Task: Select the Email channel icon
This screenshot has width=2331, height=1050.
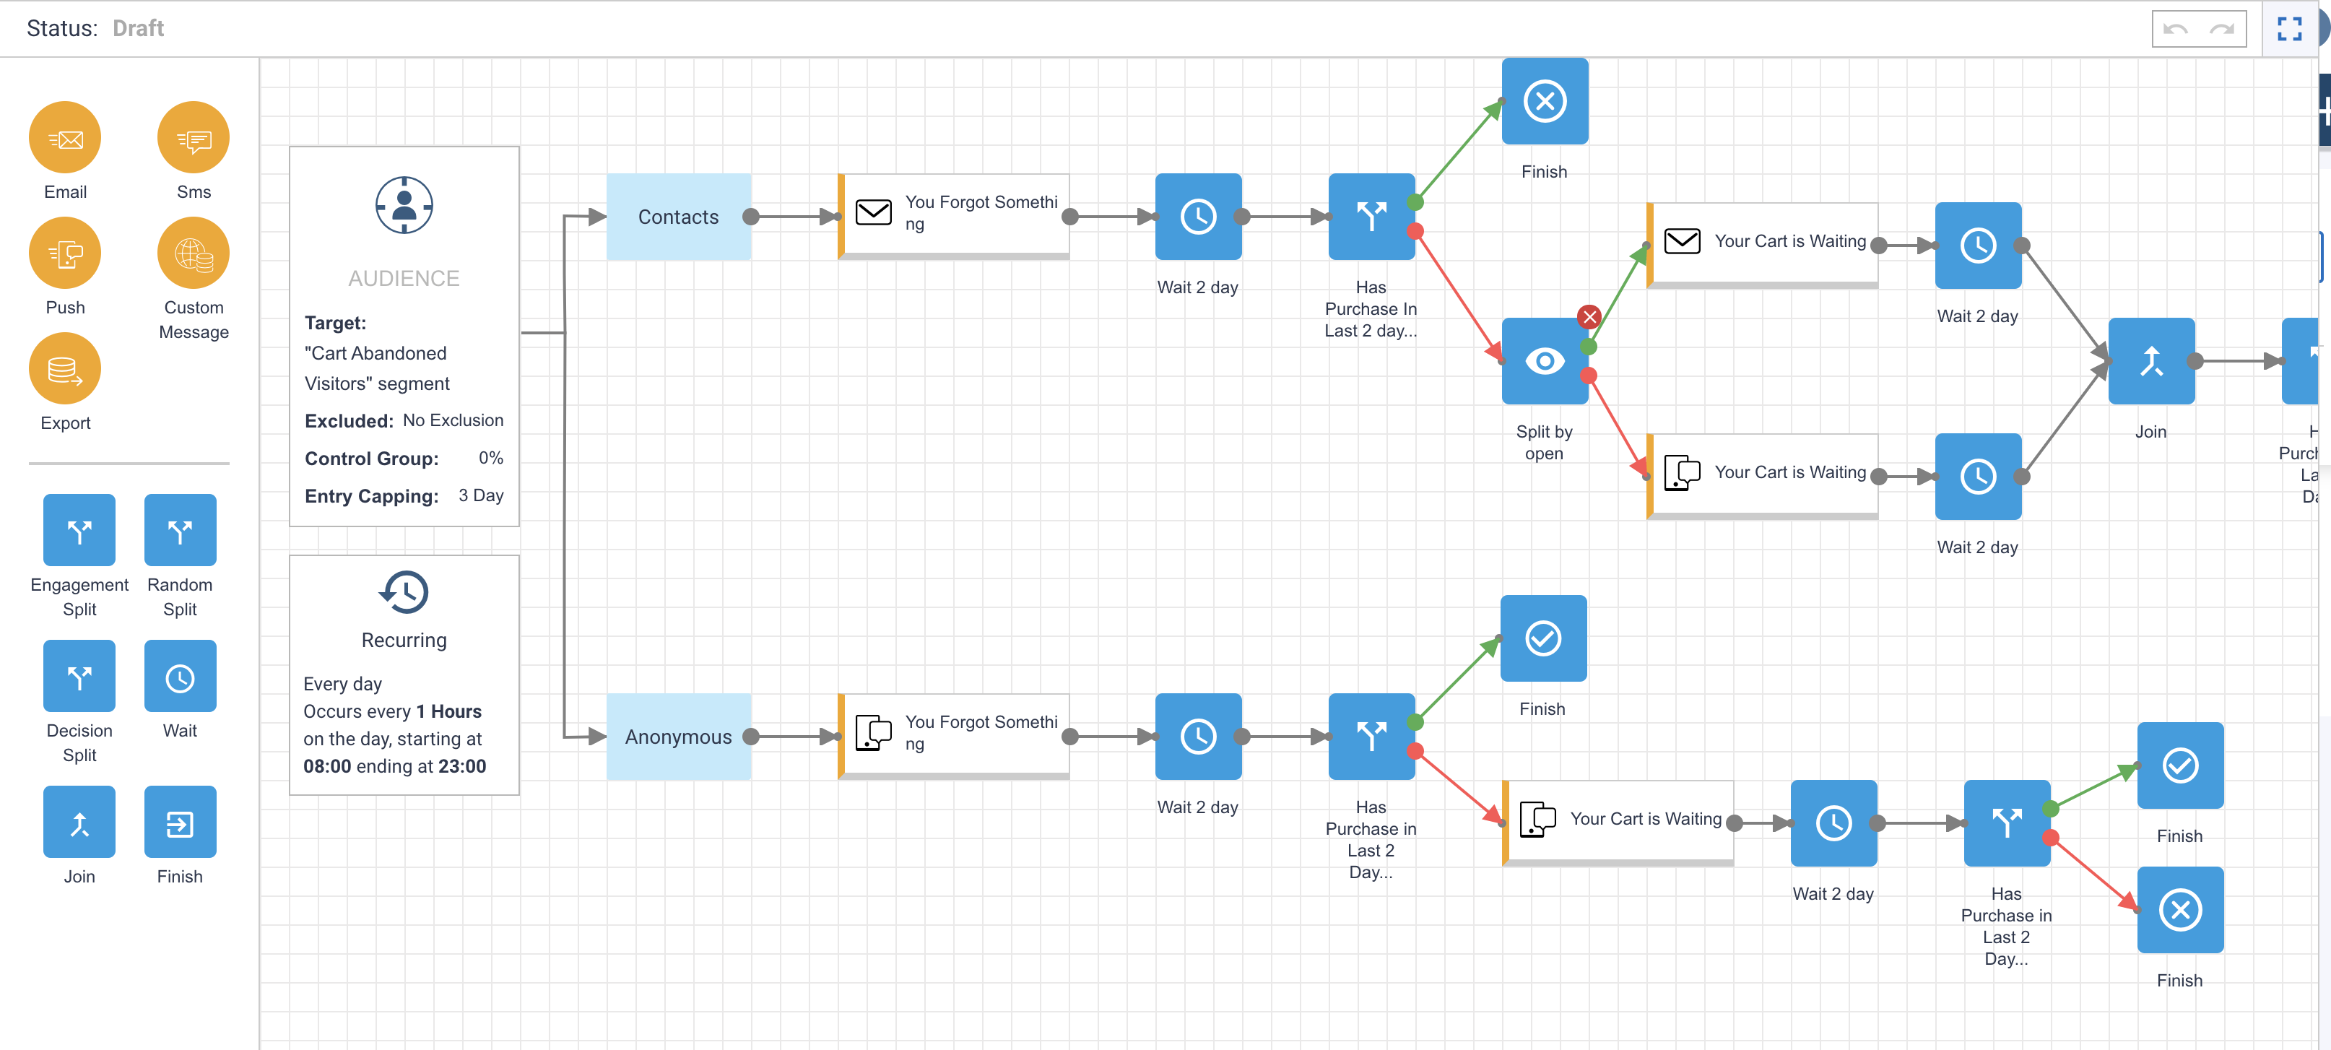Action: coord(65,138)
